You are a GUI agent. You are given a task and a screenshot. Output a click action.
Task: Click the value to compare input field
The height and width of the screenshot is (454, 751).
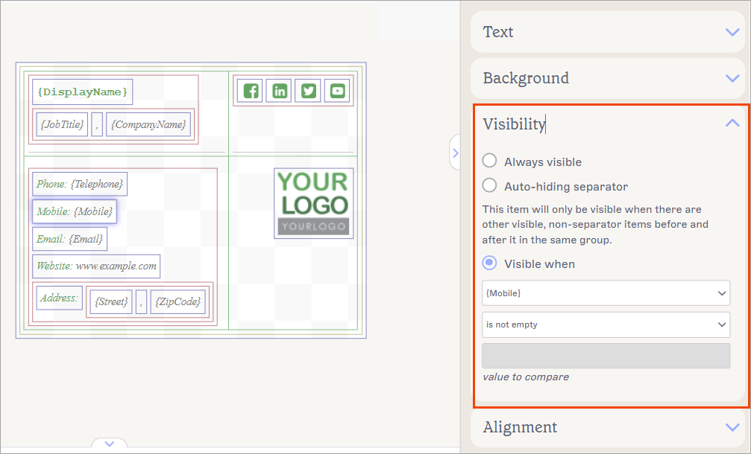click(606, 356)
